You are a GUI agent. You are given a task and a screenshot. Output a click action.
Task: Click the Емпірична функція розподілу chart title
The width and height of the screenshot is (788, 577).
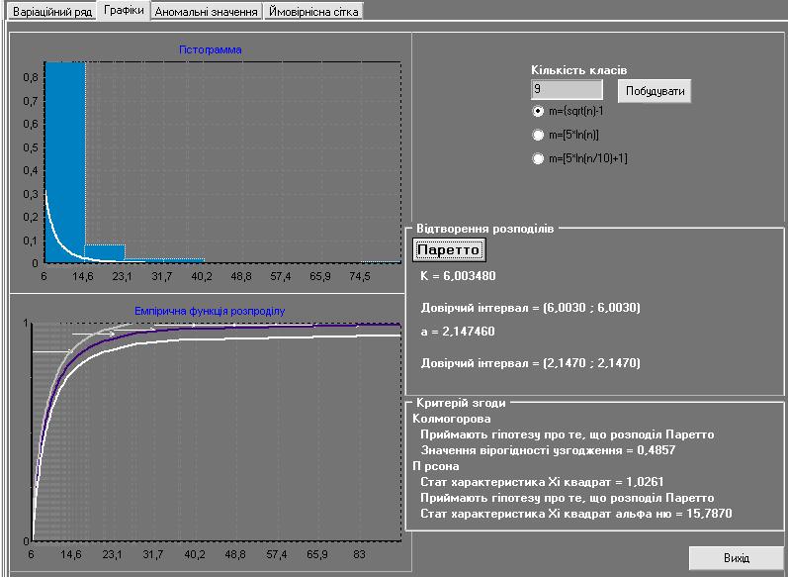click(x=210, y=311)
